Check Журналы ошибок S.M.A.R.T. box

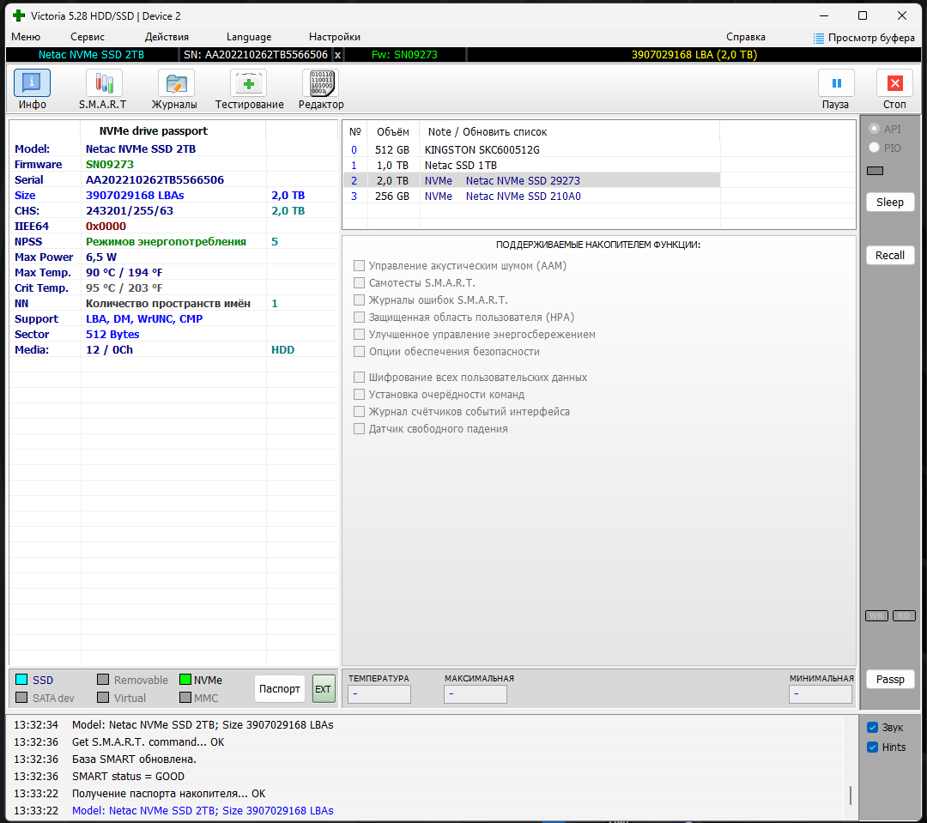click(x=359, y=300)
